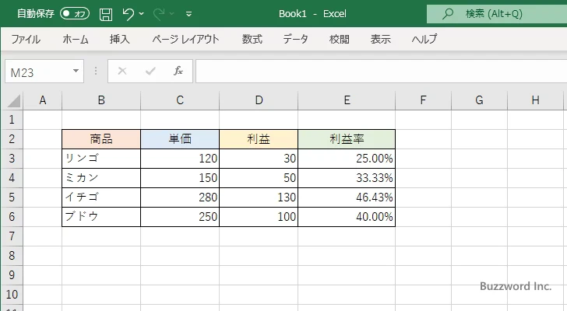Viewport: 567px width, 311px height.
Task: Click the Select All corner triangle
Action: tap(12, 100)
